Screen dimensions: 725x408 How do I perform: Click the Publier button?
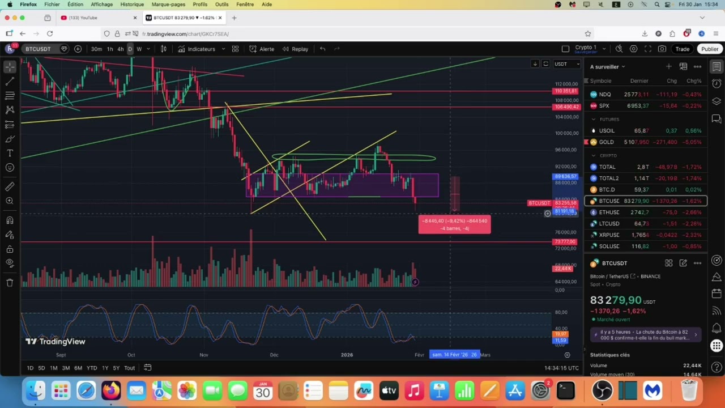(710, 49)
